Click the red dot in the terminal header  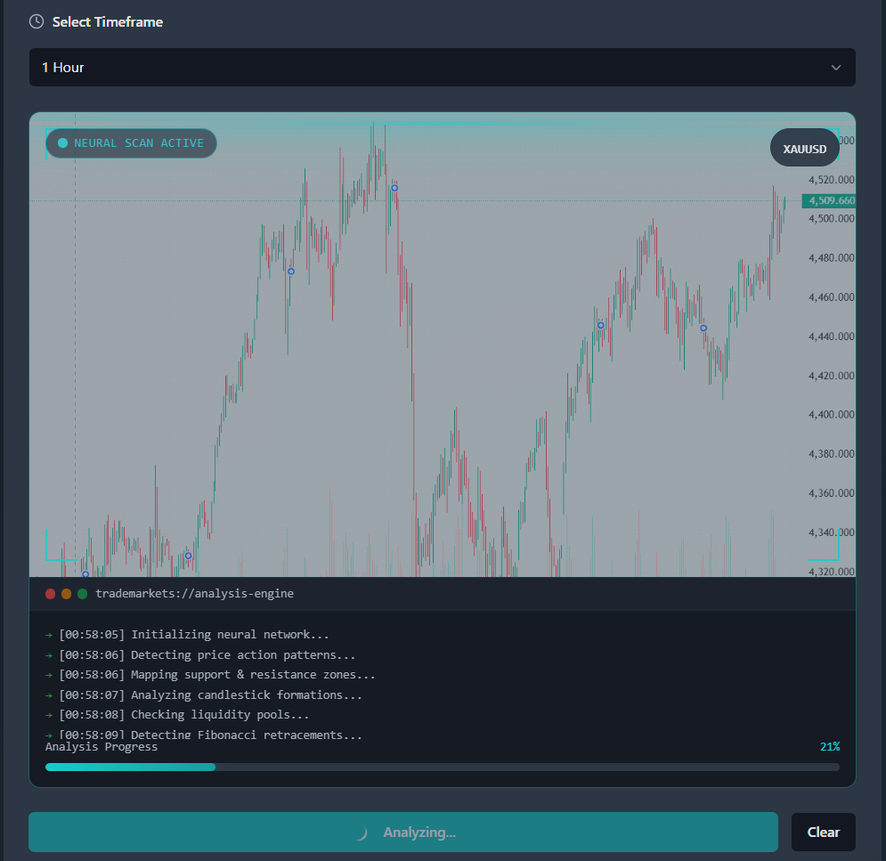(x=50, y=593)
